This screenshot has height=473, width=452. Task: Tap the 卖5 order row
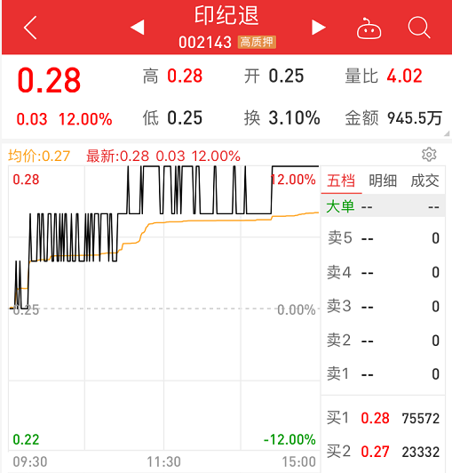[x=383, y=238]
